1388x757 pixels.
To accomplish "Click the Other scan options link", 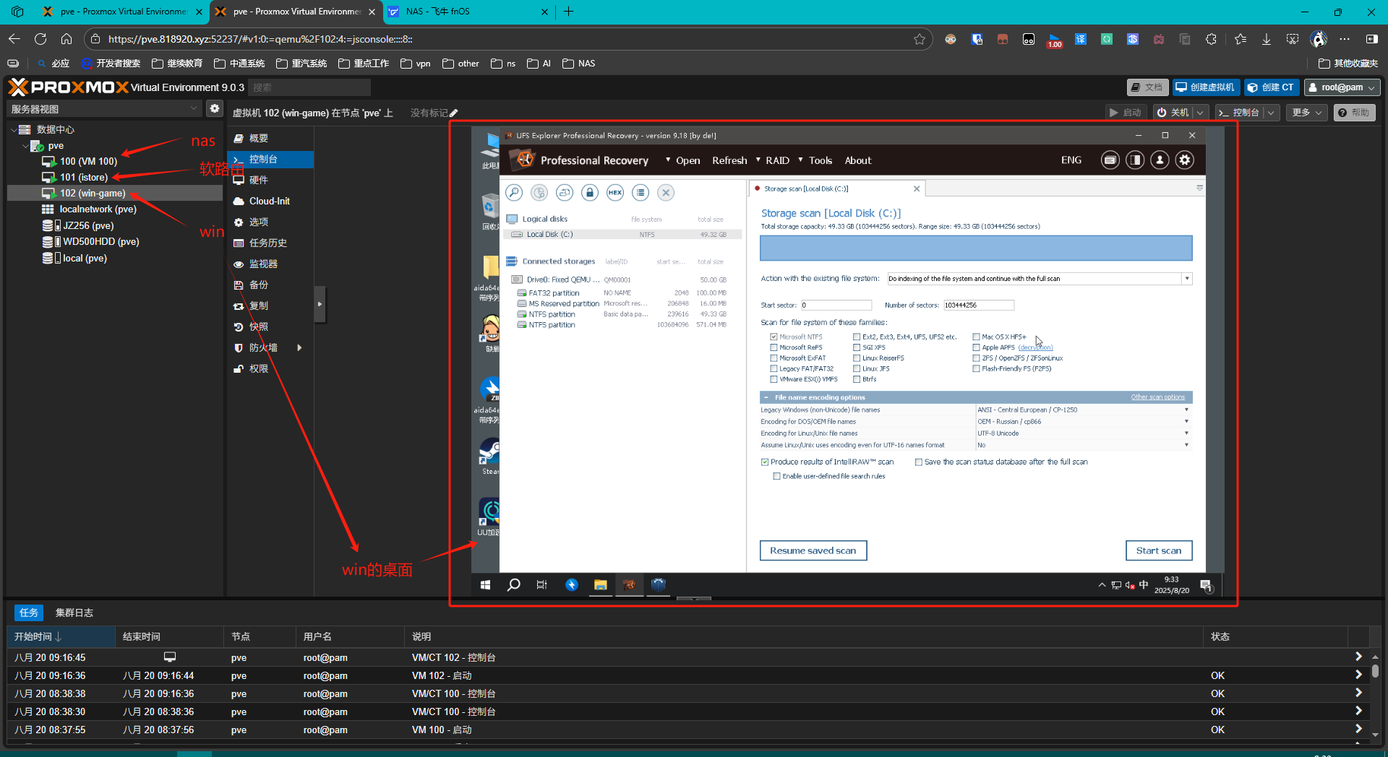I will pyautogui.click(x=1157, y=397).
